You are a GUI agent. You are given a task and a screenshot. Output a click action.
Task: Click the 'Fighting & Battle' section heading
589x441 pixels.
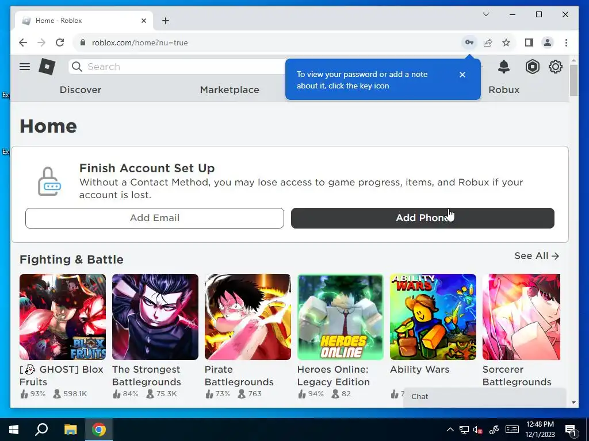71,260
